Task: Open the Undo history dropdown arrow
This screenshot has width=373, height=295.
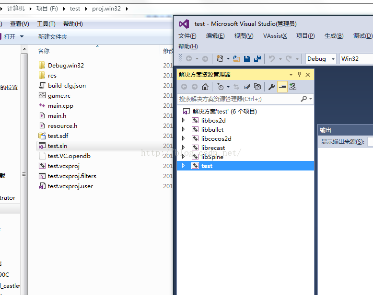Action: 280,59
